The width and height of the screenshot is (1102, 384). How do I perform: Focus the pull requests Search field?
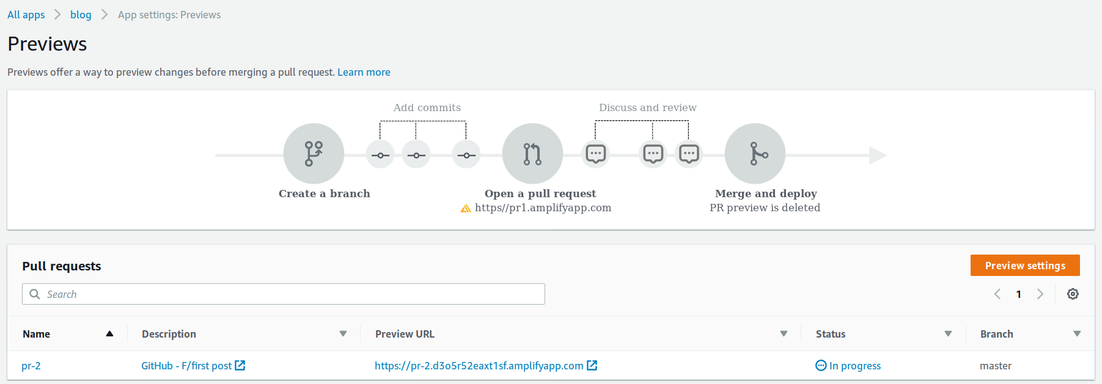point(284,294)
